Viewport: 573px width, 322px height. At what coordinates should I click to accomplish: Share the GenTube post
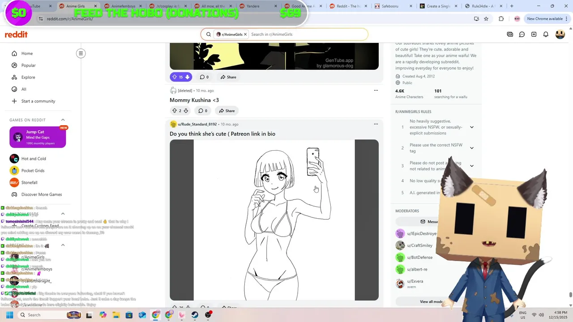[x=228, y=77]
